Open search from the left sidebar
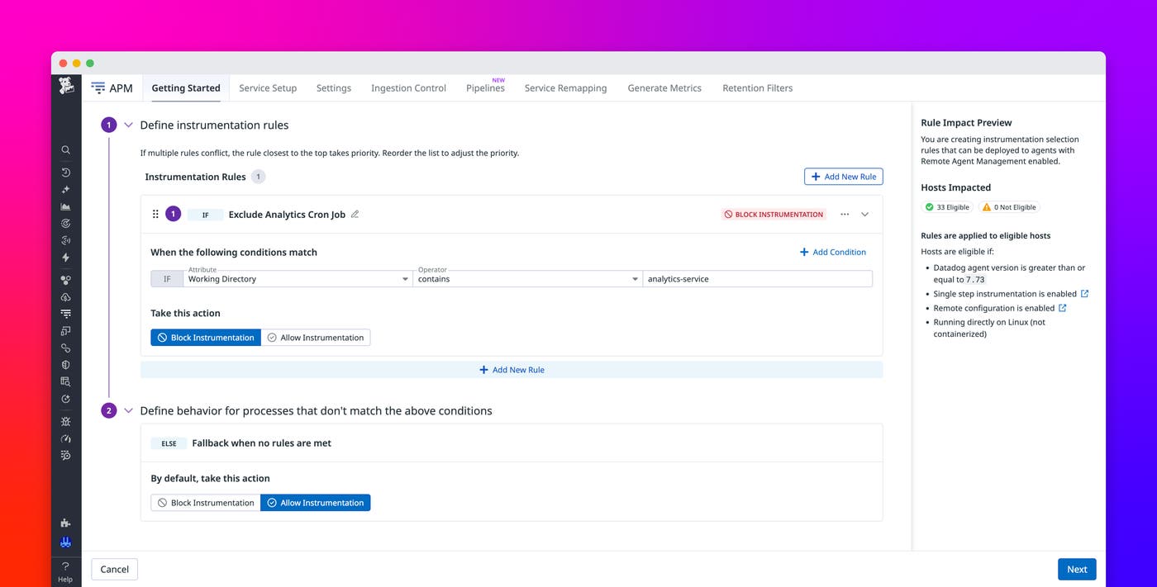The width and height of the screenshot is (1157, 587). (66, 149)
